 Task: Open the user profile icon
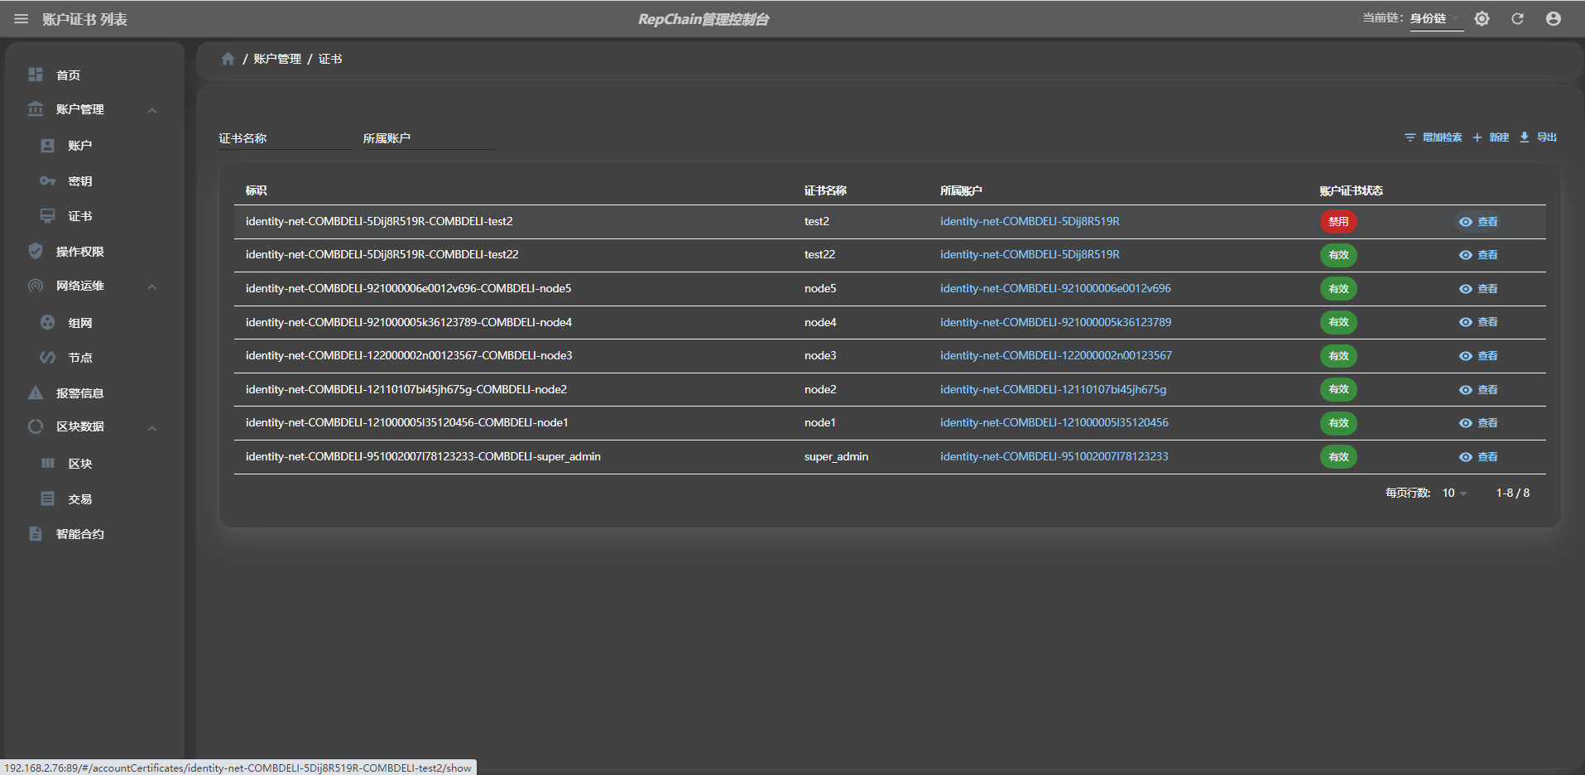tap(1554, 18)
